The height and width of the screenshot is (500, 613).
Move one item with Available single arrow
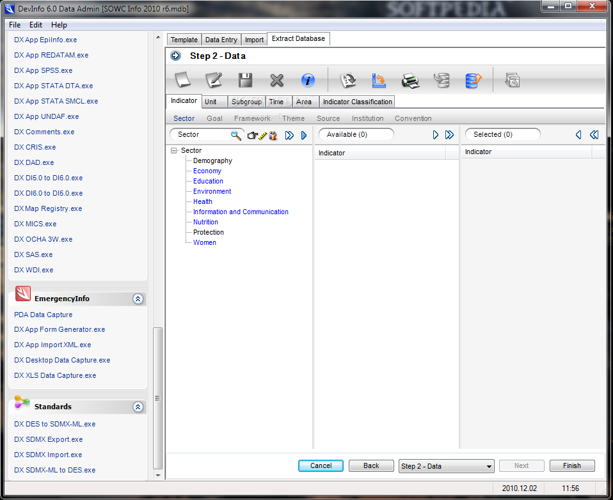(436, 135)
